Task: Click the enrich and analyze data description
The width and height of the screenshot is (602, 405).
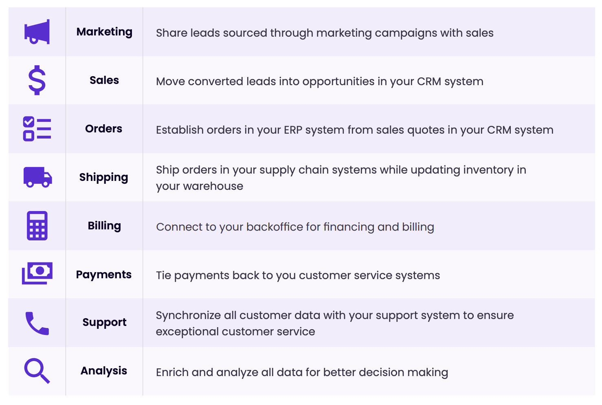Action: (302, 372)
